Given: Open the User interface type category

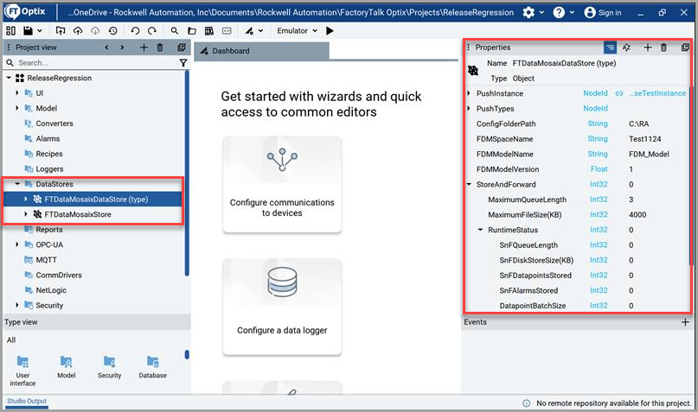Looking at the screenshot, I should pyautogui.click(x=22, y=371).
